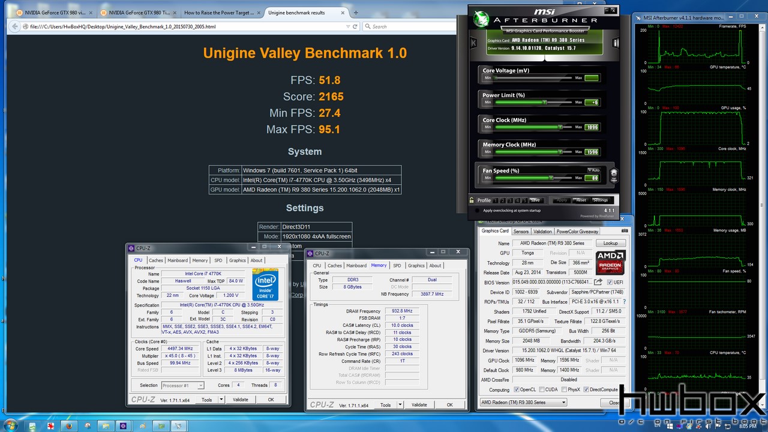The image size is (768, 432).
Task: Click the AMD Radeon logo in GPU-Z
Action: point(611,262)
